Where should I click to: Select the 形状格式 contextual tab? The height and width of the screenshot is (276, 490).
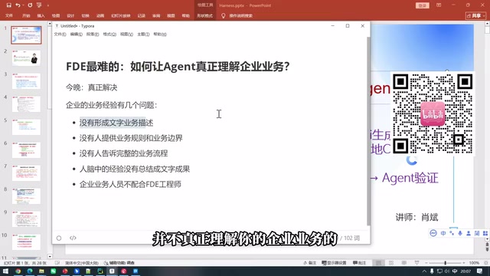pyautogui.click(x=204, y=15)
